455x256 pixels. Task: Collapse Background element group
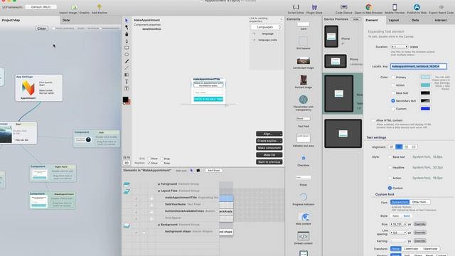pyautogui.click(x=159, y=225)
